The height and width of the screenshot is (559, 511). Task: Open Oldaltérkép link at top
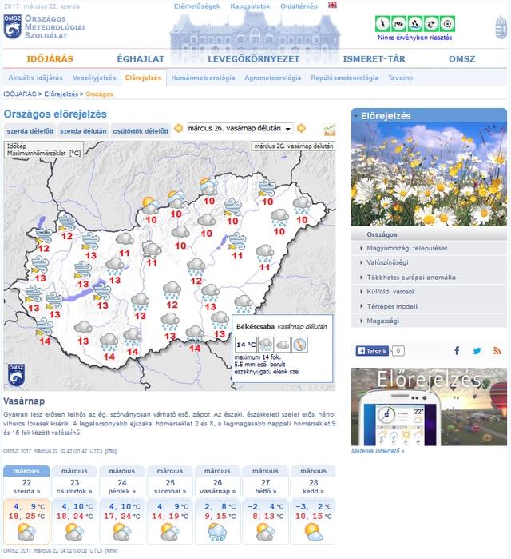[x=299, y=6]
